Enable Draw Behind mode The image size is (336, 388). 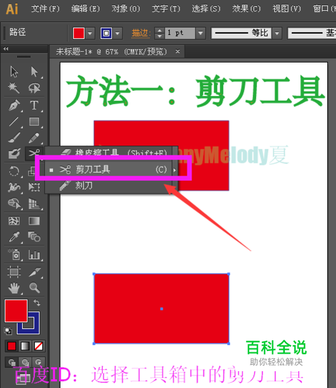pyautogui.click(x=25, y=362)
